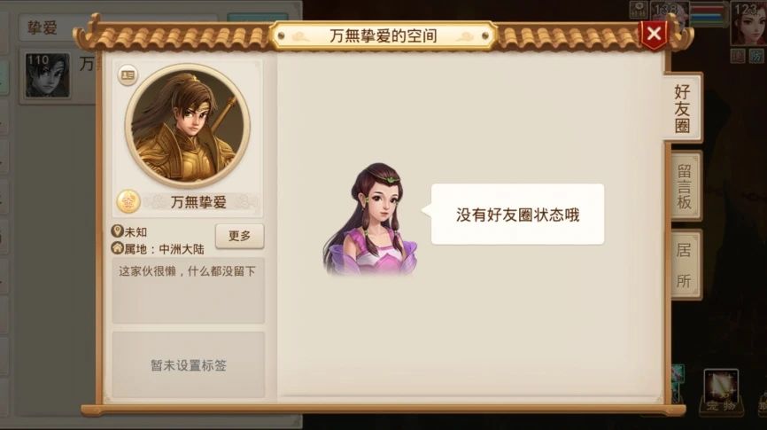Click the house icon beside 属地
The width and height of the screenshot is (767, 430).
tap(117, 248)
